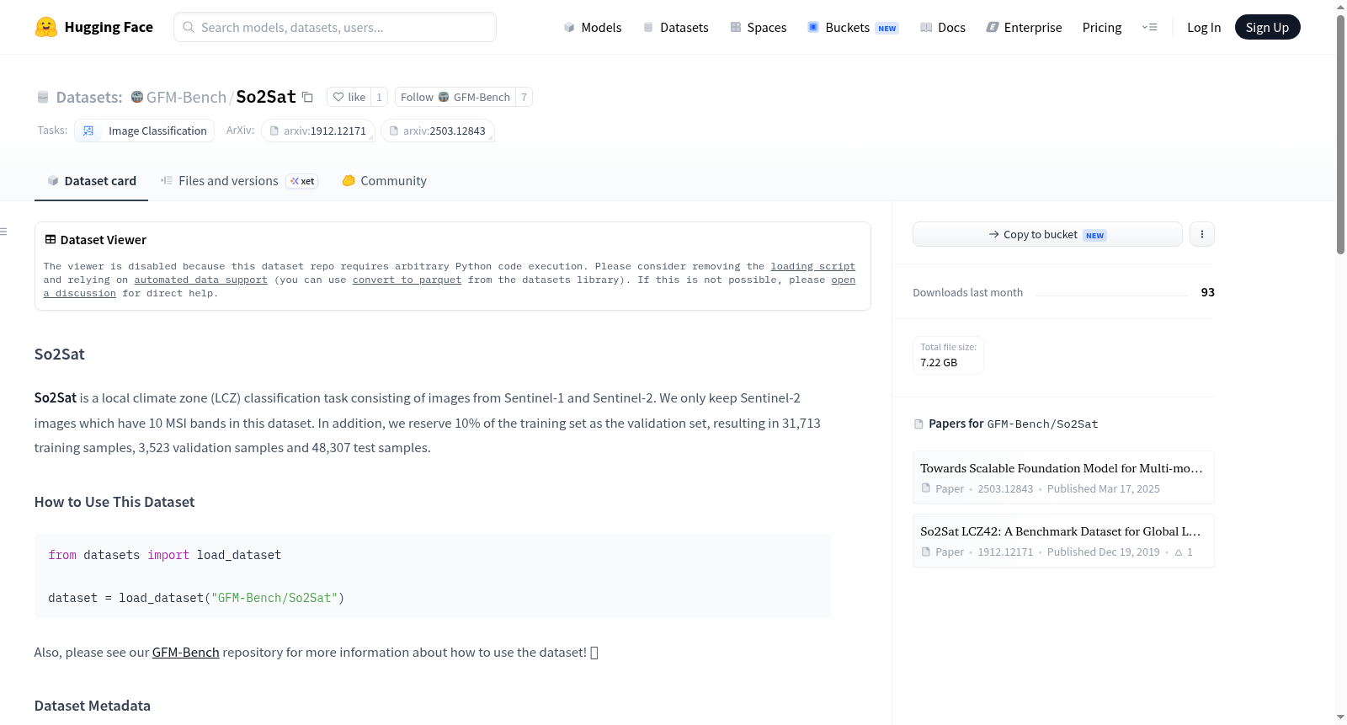The width and height of the screenshot is (1347, 725).
Task: Open Buckets in the navigation bar
Action: tap(853, 28)
